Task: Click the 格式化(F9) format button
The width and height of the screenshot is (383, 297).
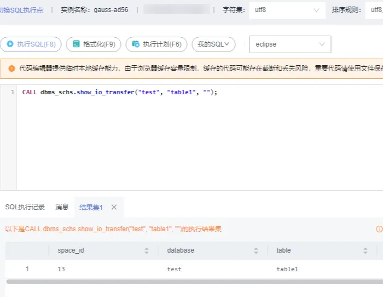Action: 94,44
